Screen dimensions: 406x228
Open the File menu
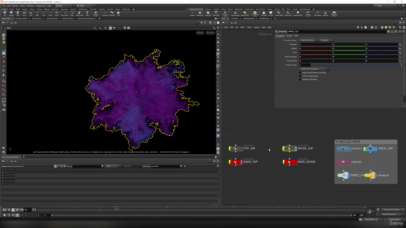(4, 6)
